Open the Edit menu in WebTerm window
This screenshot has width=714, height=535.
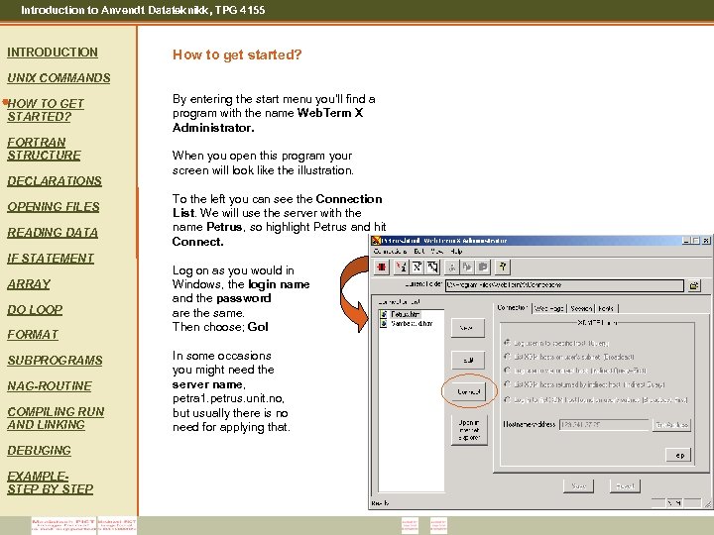[x=418, y=251]
